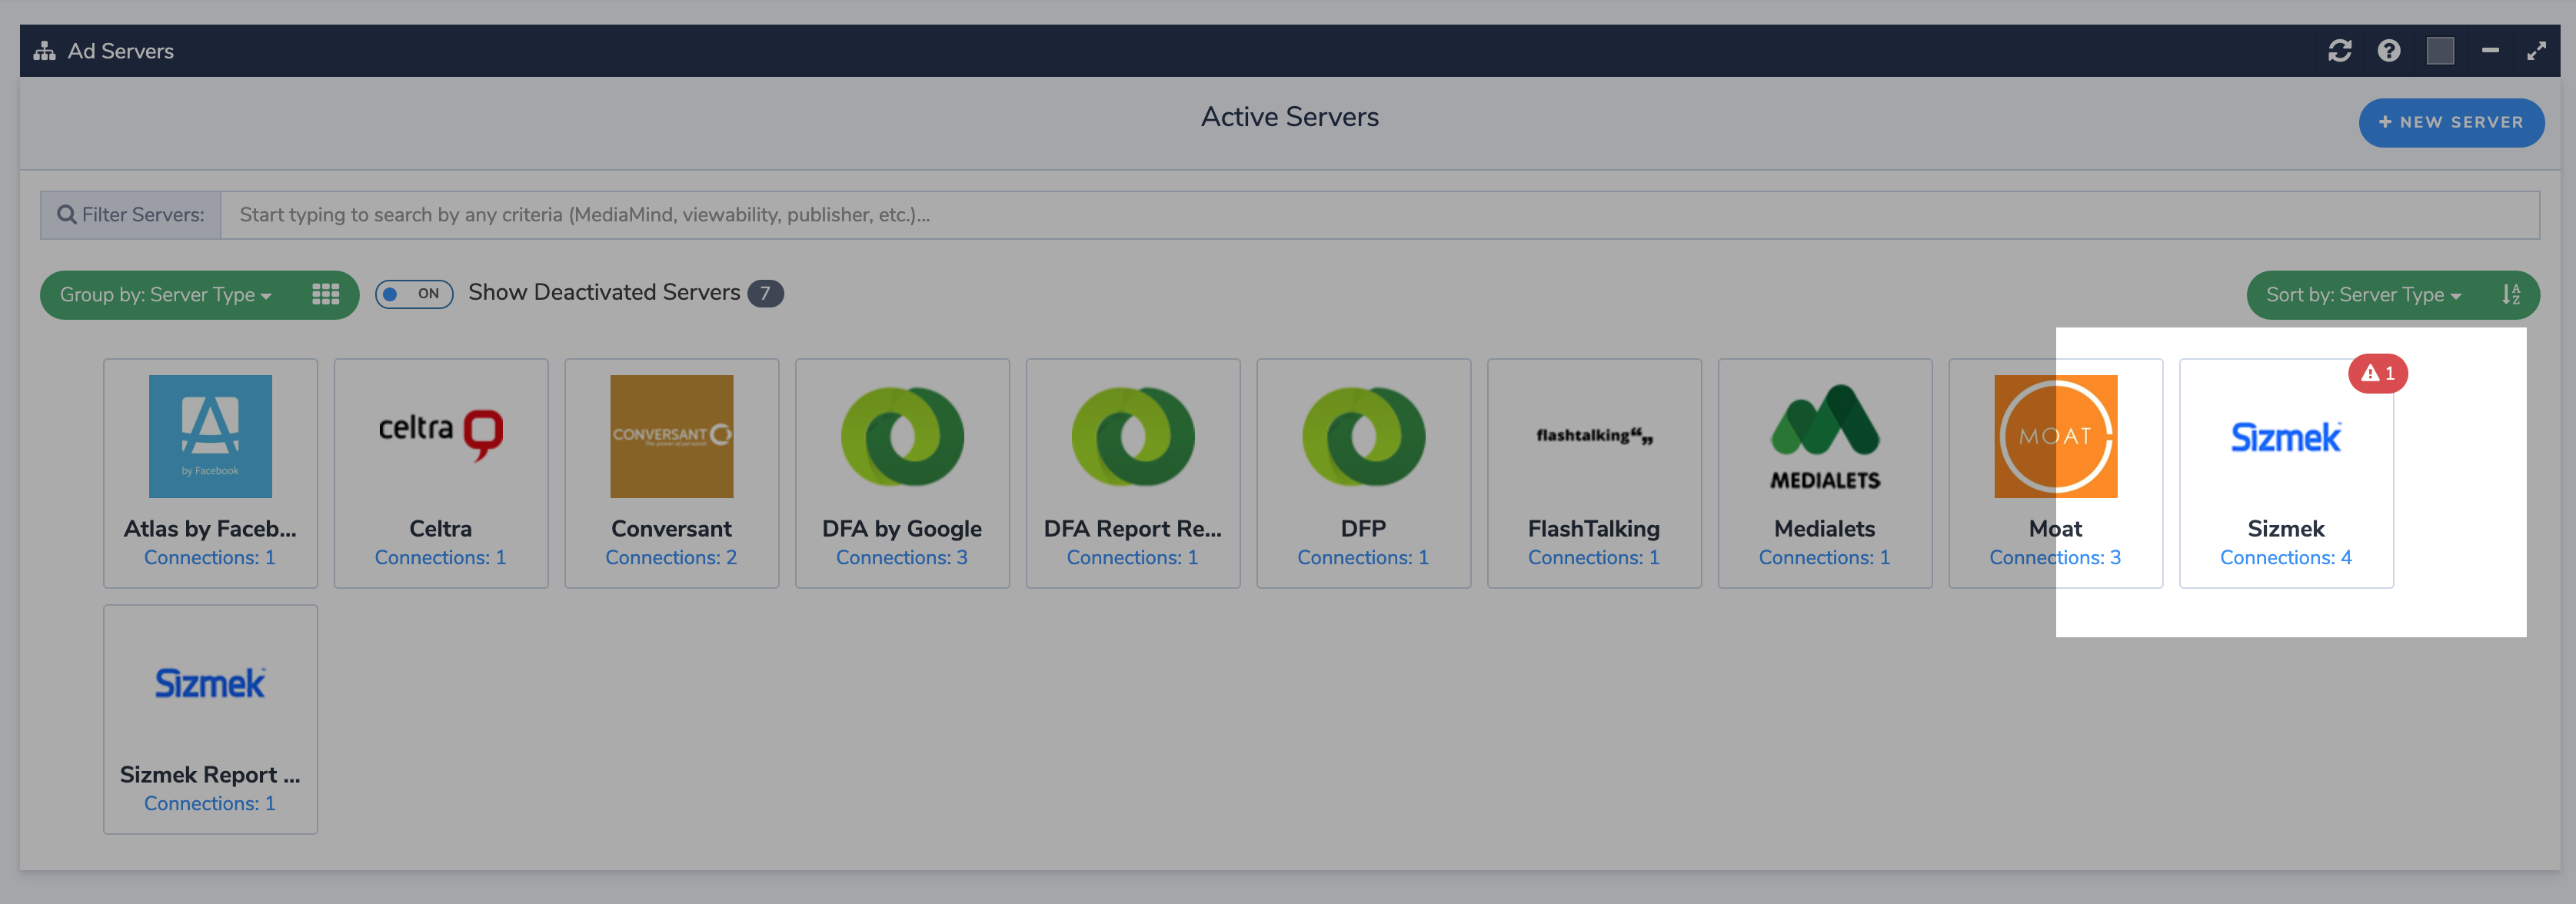2576x904 pixels.
Task: Select the DFP server name
Action: (x=1363, y=528)
